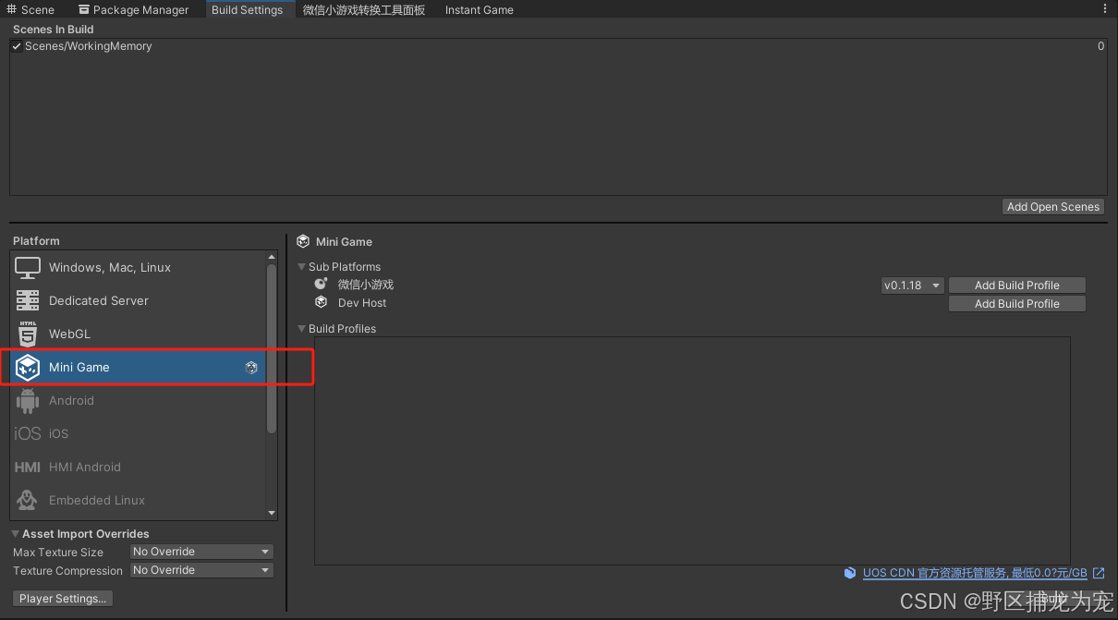Click the Add Open Scenes button
This screenshot has height=620, width=1118.
1053,207
